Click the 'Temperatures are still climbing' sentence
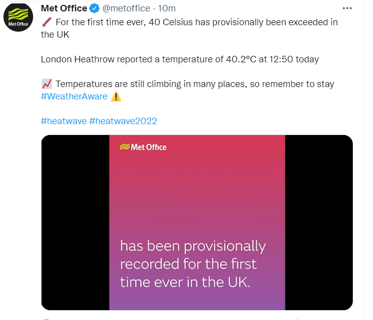The height and width of the screenshot is (320, 373). coord(195,84)
